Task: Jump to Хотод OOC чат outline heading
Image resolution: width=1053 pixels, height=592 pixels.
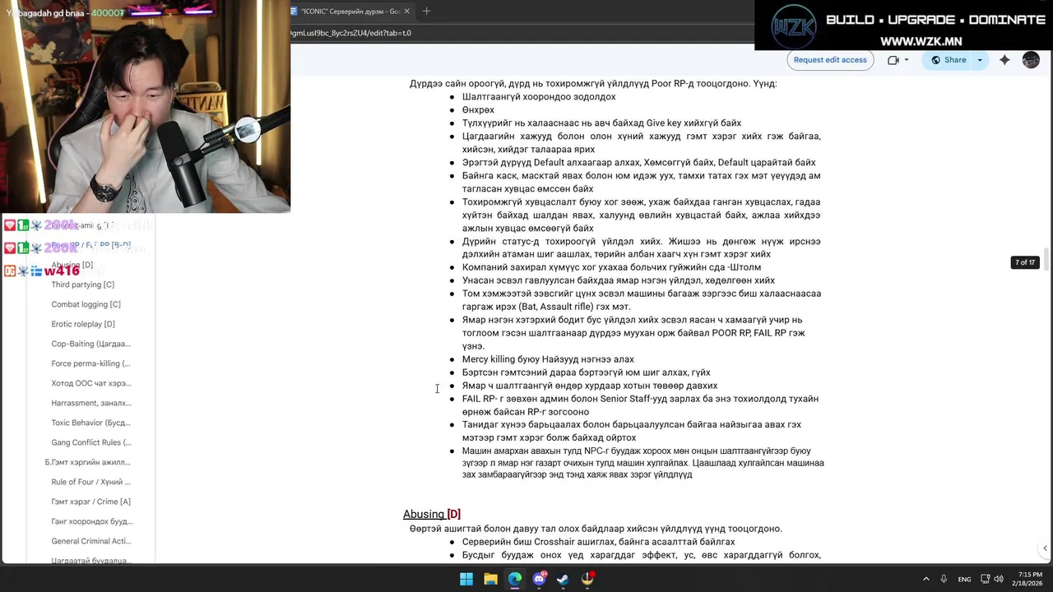Action: coord(90,383)
